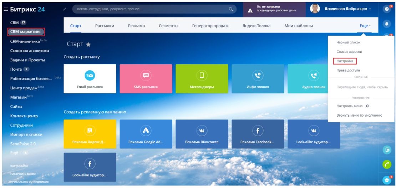
Task: Open SMS рассылка tile
Action: click(146, 78)
